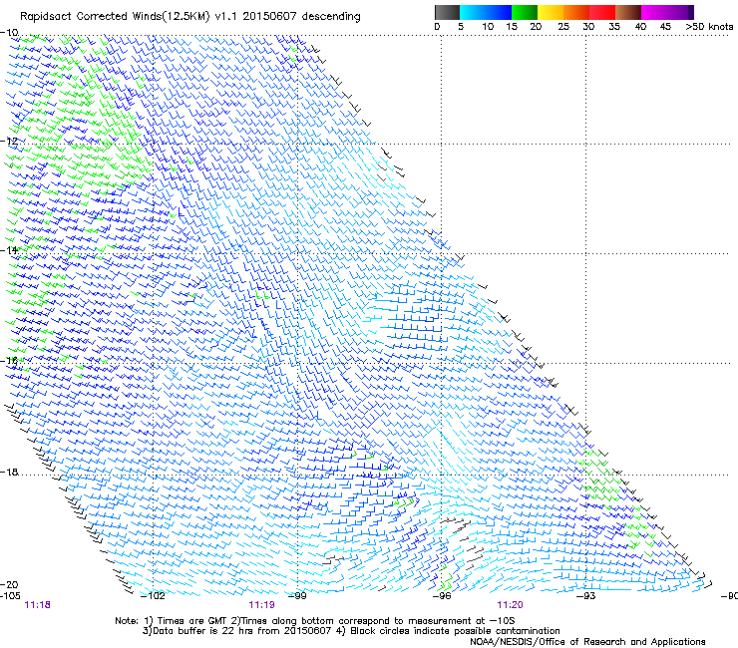Screen dimensions: 738x648
Task: Click the 11:18 time label
Action: [37, 605]
